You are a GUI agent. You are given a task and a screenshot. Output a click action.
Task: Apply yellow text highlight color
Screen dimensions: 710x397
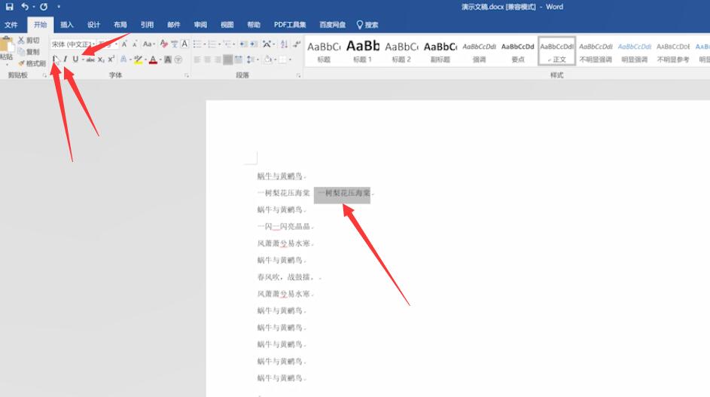138,60
